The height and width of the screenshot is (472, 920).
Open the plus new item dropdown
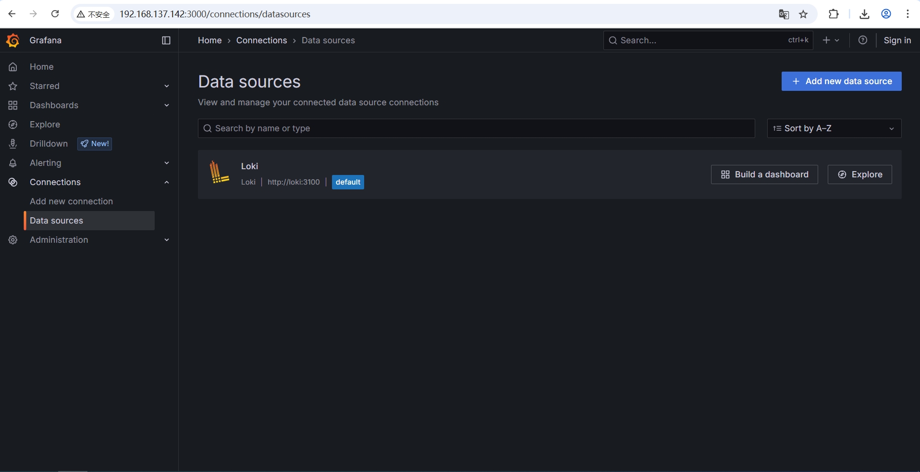[x=831, y=40]
